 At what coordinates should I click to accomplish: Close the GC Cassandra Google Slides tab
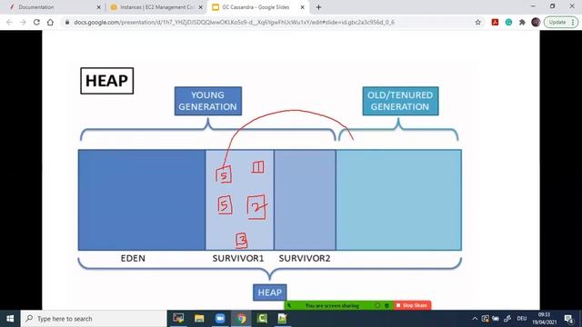303,7
